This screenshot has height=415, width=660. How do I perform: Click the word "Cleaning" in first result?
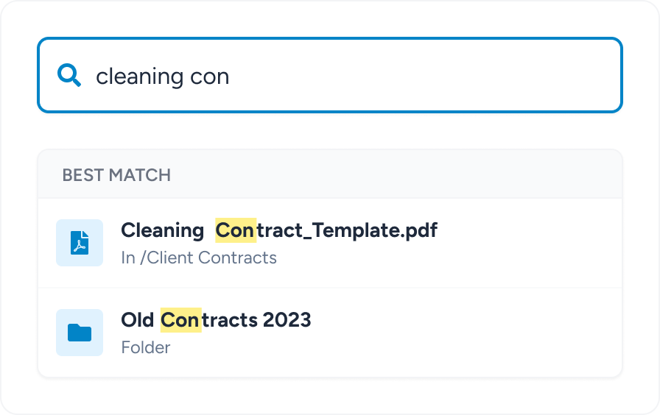(x=162, y=230)
